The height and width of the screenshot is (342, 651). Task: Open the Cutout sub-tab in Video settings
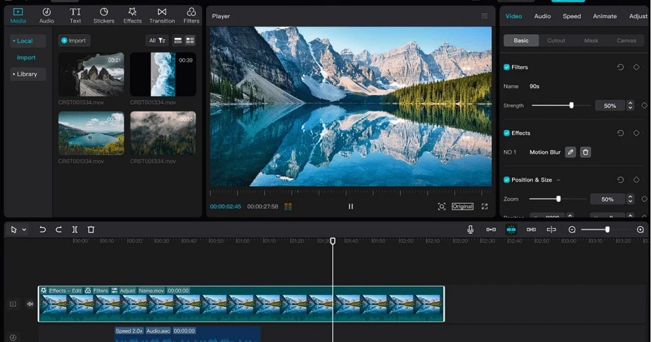pos(556,40)
